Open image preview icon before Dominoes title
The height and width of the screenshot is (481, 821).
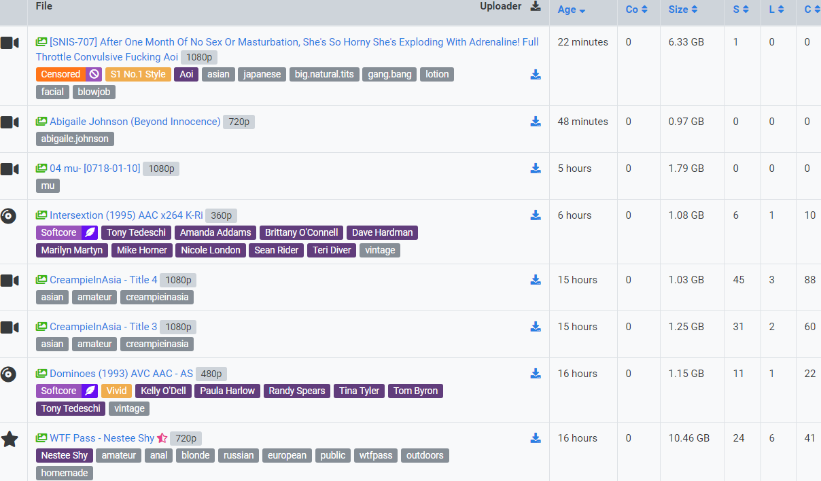[41, 374]
